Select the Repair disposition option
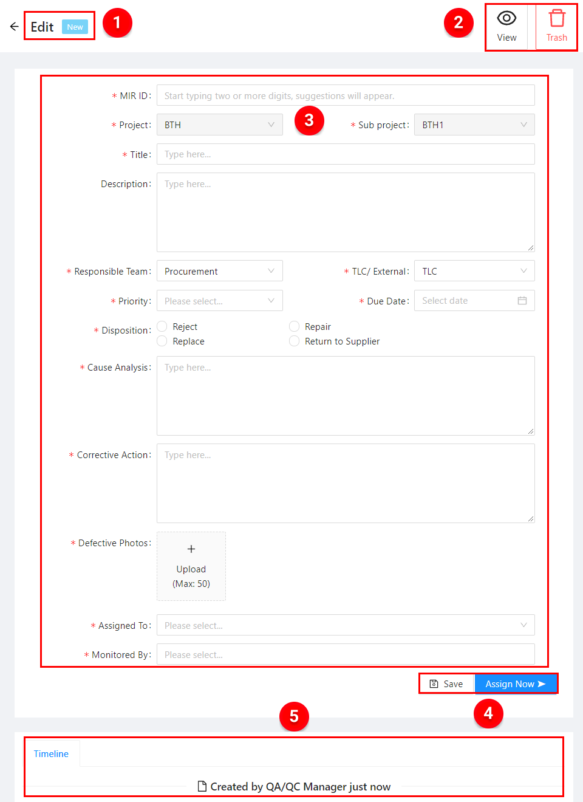Screen dimensions: 583x802 [x=295, y=327]
